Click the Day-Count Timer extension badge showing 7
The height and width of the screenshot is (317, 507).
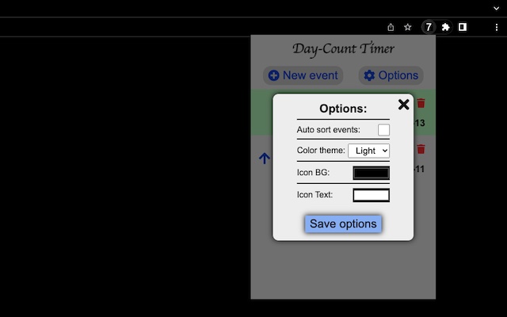[429, 27]
